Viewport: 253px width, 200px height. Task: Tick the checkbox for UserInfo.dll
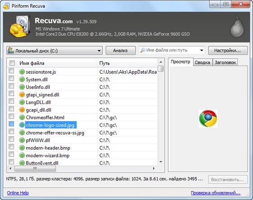pos(11,86)
